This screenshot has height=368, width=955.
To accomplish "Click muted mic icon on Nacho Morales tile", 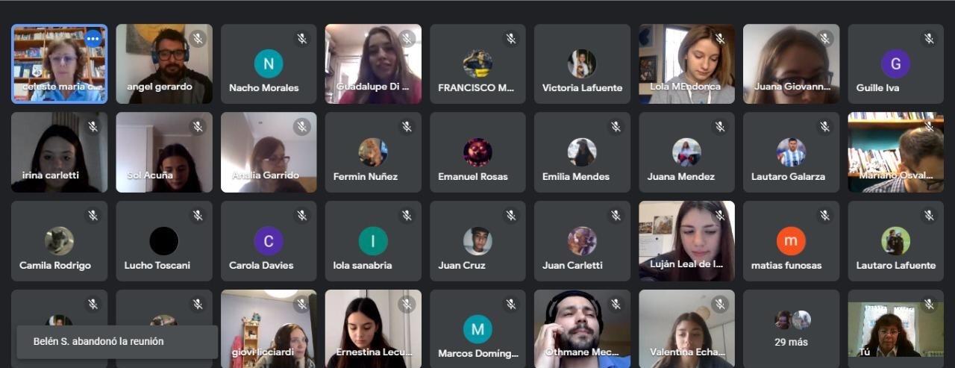I will pyautogui.click(x=301, y=39).
